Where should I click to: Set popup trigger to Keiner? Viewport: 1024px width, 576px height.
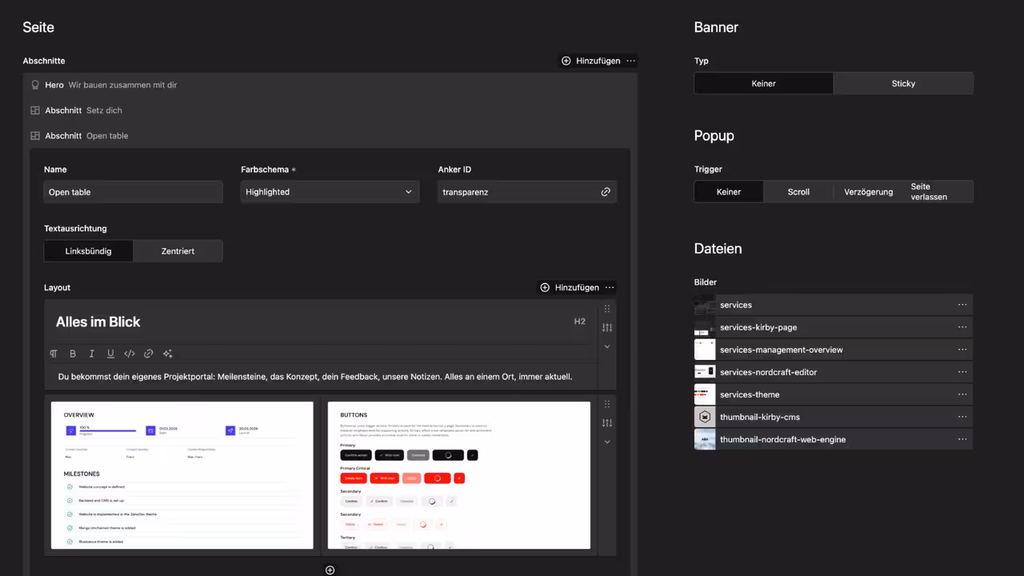(729, 192)
